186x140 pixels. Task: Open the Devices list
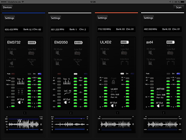(7, 7)
